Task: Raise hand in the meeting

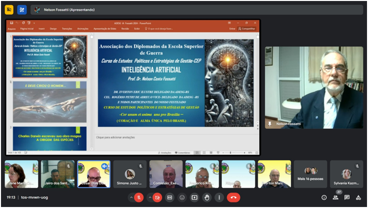Action: (207, 198)
